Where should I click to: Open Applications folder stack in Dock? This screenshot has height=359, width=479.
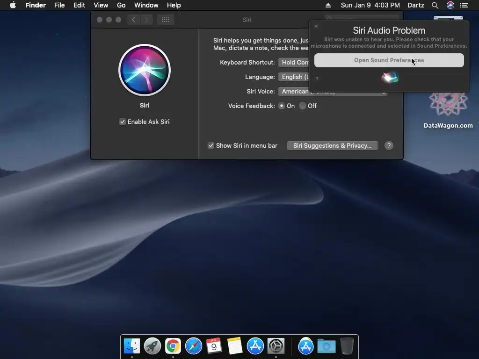pyautogui.click(x=306, y=346)
